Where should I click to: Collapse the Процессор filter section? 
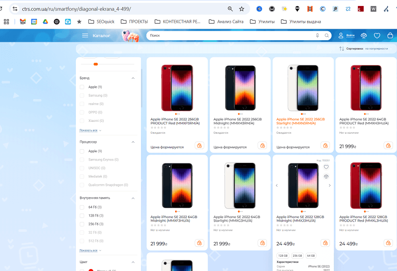coord(133,142)
